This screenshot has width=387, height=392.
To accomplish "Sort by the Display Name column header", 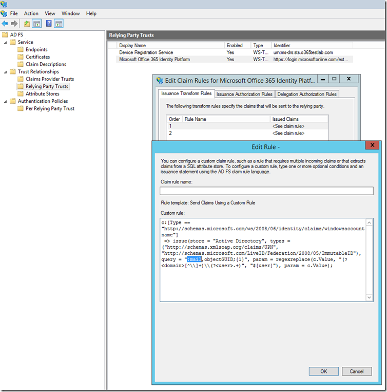I will (170, 45).
